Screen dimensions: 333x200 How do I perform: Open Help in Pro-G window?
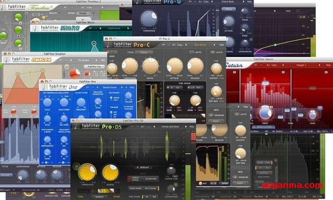pos(249,2)
